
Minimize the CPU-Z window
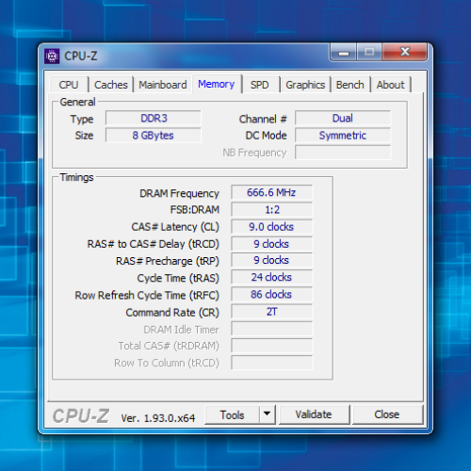coord(344,52)
